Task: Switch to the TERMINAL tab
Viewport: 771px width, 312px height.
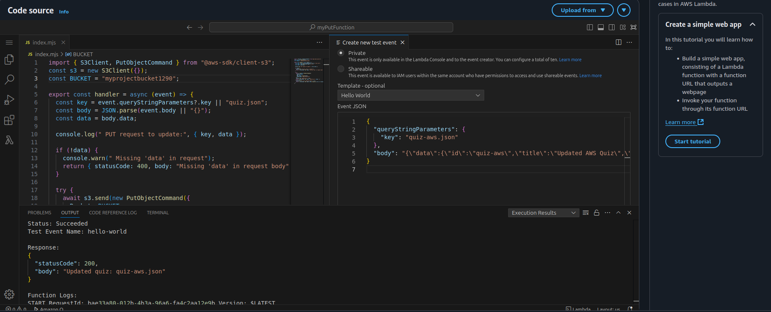Action: pos(158,213)
